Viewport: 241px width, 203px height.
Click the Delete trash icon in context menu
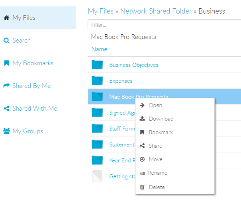[142, 187]
